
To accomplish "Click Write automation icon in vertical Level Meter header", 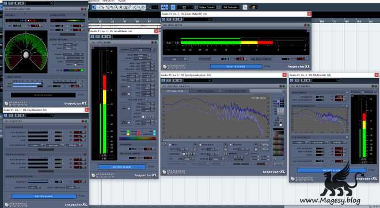I will (x=108, y=37).
